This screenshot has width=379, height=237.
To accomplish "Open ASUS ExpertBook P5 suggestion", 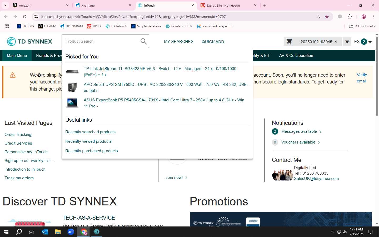I will (x=164, y=103).
